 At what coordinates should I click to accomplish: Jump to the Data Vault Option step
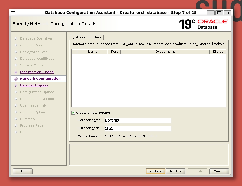[x=34, y=85]
